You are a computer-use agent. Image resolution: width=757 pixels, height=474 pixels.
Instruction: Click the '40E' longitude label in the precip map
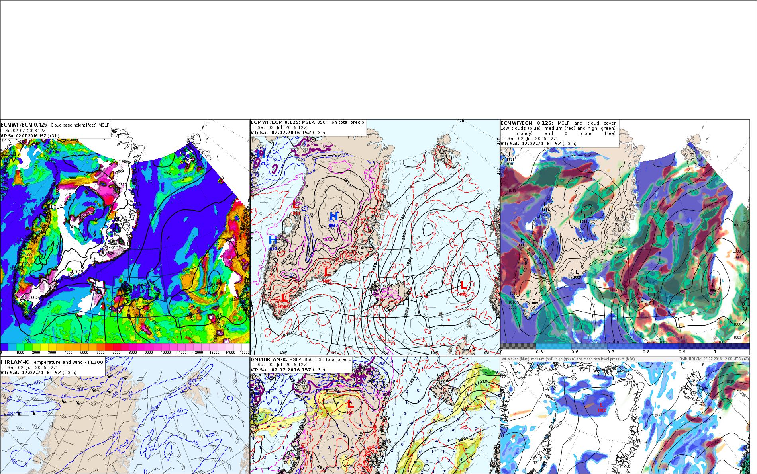tap(460, 121)
